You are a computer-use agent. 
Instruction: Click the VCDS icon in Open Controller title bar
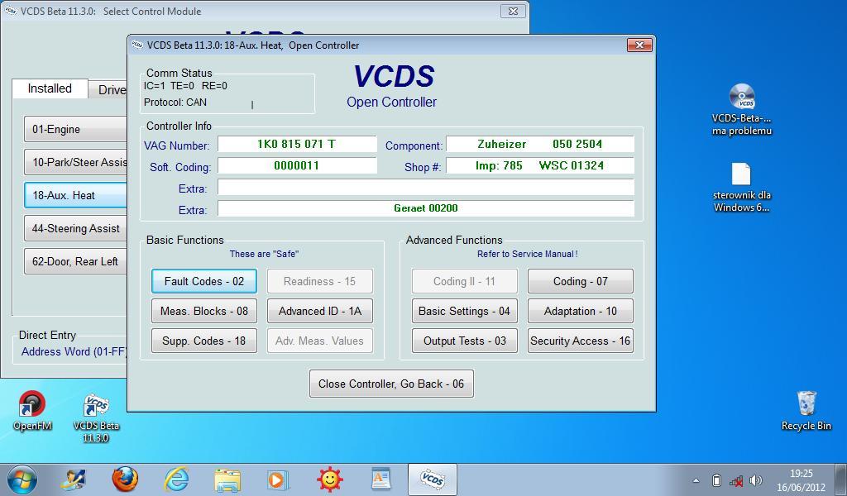(x=138, y=45)
